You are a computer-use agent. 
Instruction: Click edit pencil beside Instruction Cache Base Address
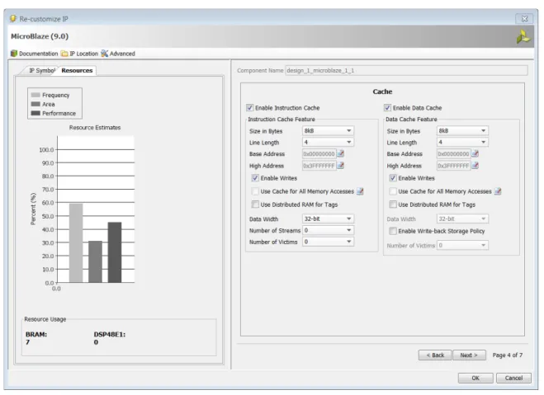[341, 153]
